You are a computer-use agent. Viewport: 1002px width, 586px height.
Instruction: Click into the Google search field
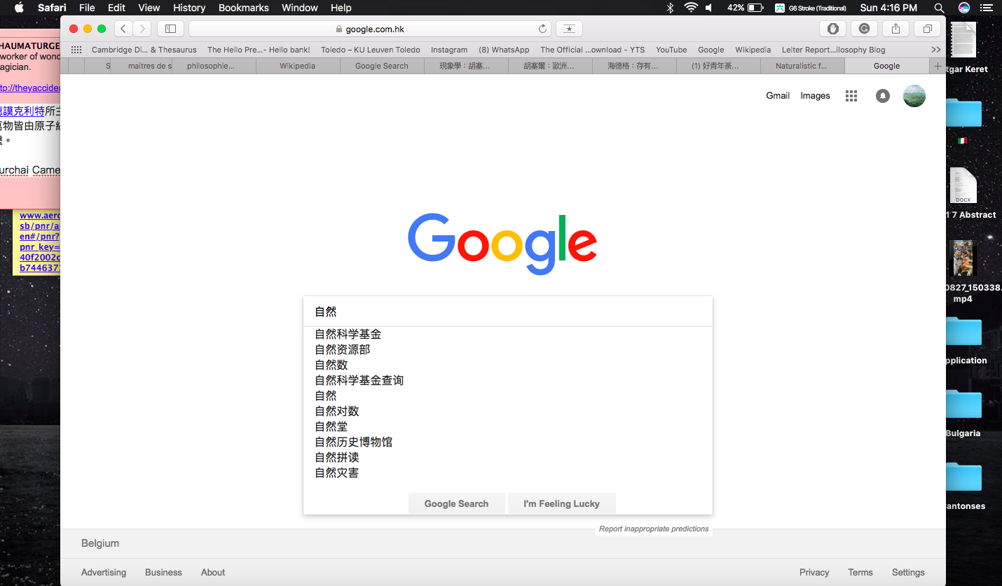pos(508,312)
